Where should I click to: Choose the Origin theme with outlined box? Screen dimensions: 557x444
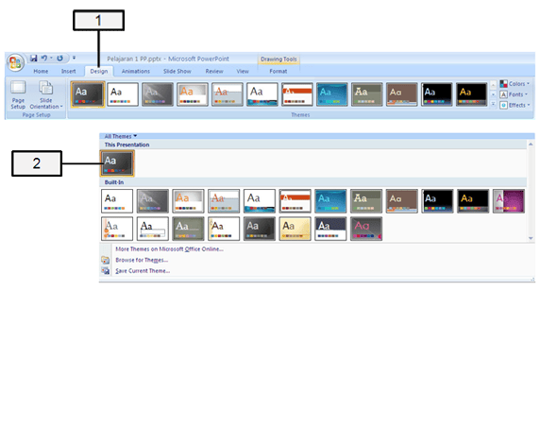(152, 229)
